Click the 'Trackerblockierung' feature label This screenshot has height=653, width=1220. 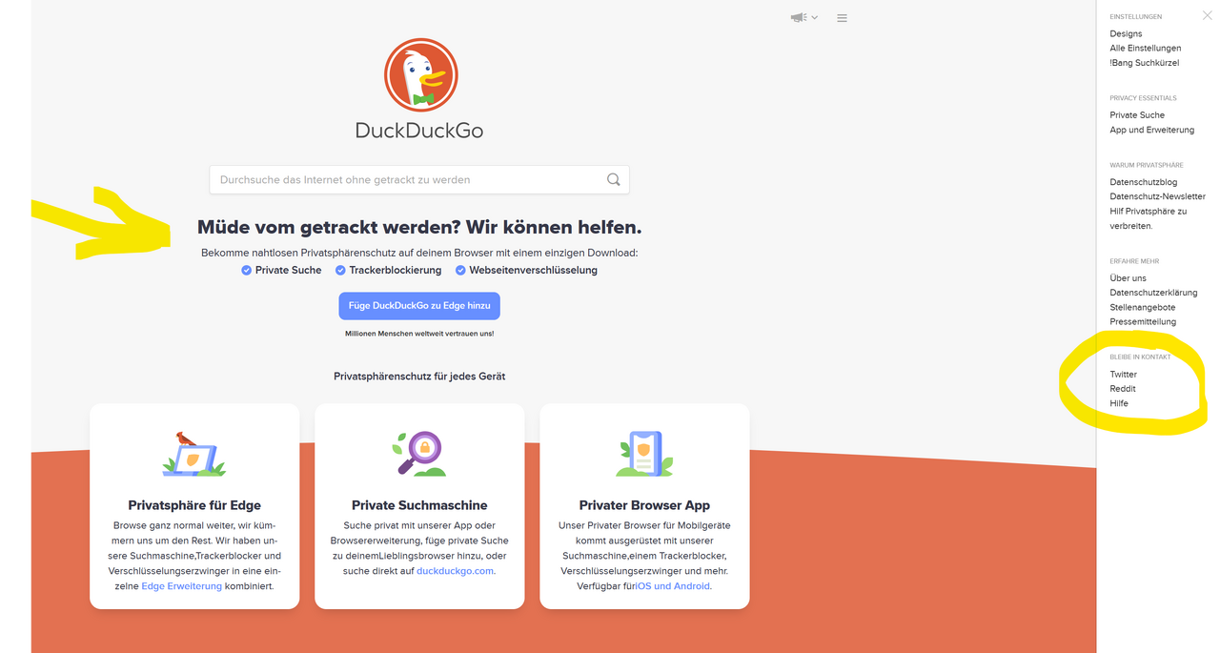(396, 271)
